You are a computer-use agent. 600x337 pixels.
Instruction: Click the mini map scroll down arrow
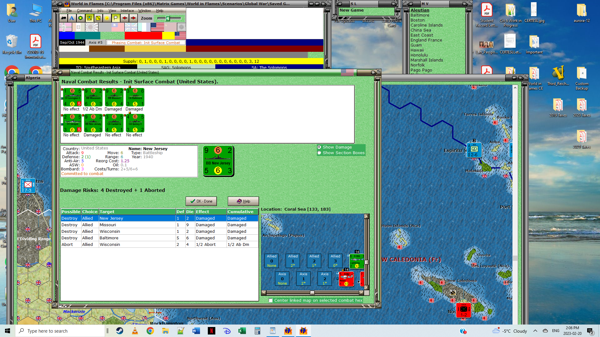click(x=367, y=287)
